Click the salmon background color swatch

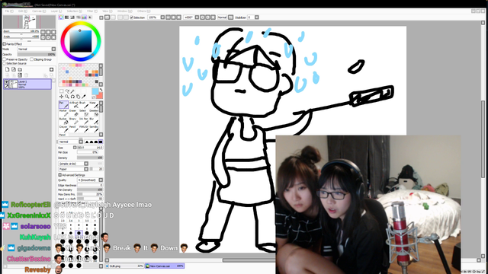100,96
